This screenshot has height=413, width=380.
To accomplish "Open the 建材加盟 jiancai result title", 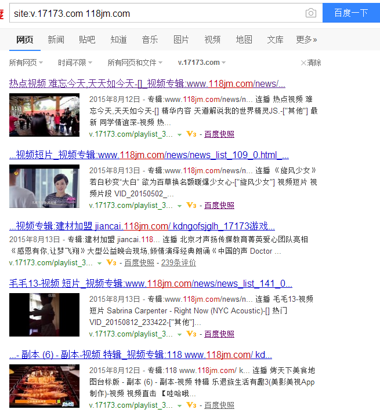I will pyautogui.click(x=142, y=226).
